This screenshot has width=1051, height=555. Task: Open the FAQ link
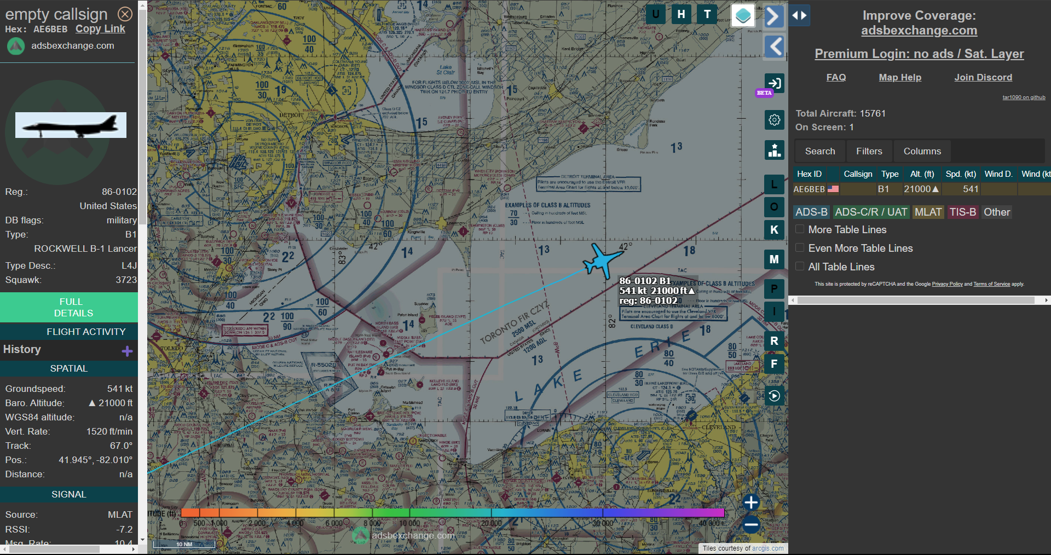(836, 77)
